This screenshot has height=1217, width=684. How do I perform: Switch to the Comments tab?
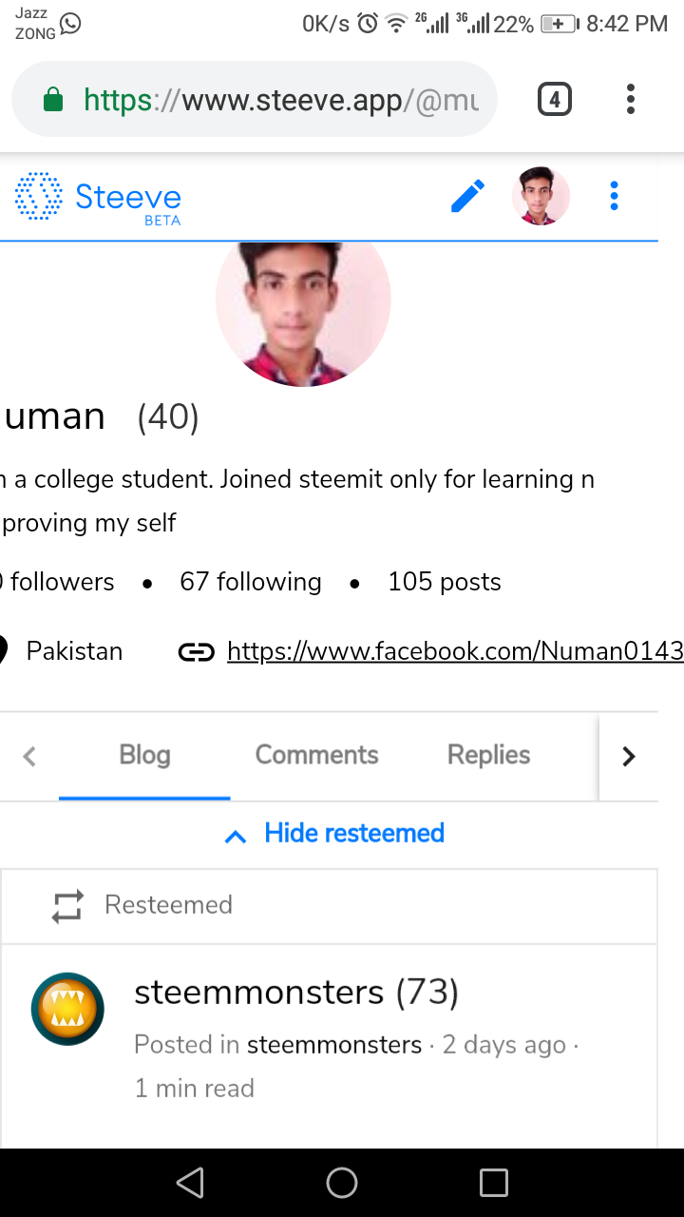pyautogui.click(x=316, y=755)
